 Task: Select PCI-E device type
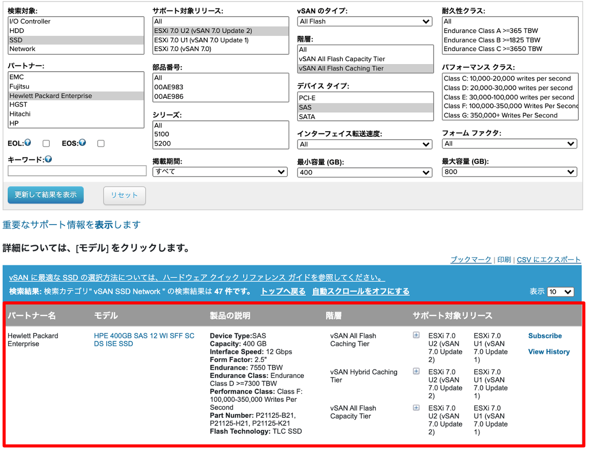pyautogui.click(x=365, y=98)
